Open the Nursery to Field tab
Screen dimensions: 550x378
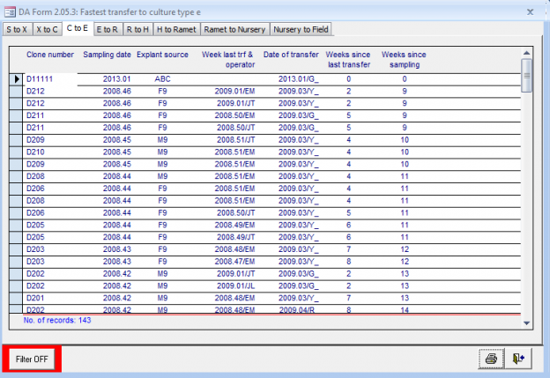[x=301, y=29]
